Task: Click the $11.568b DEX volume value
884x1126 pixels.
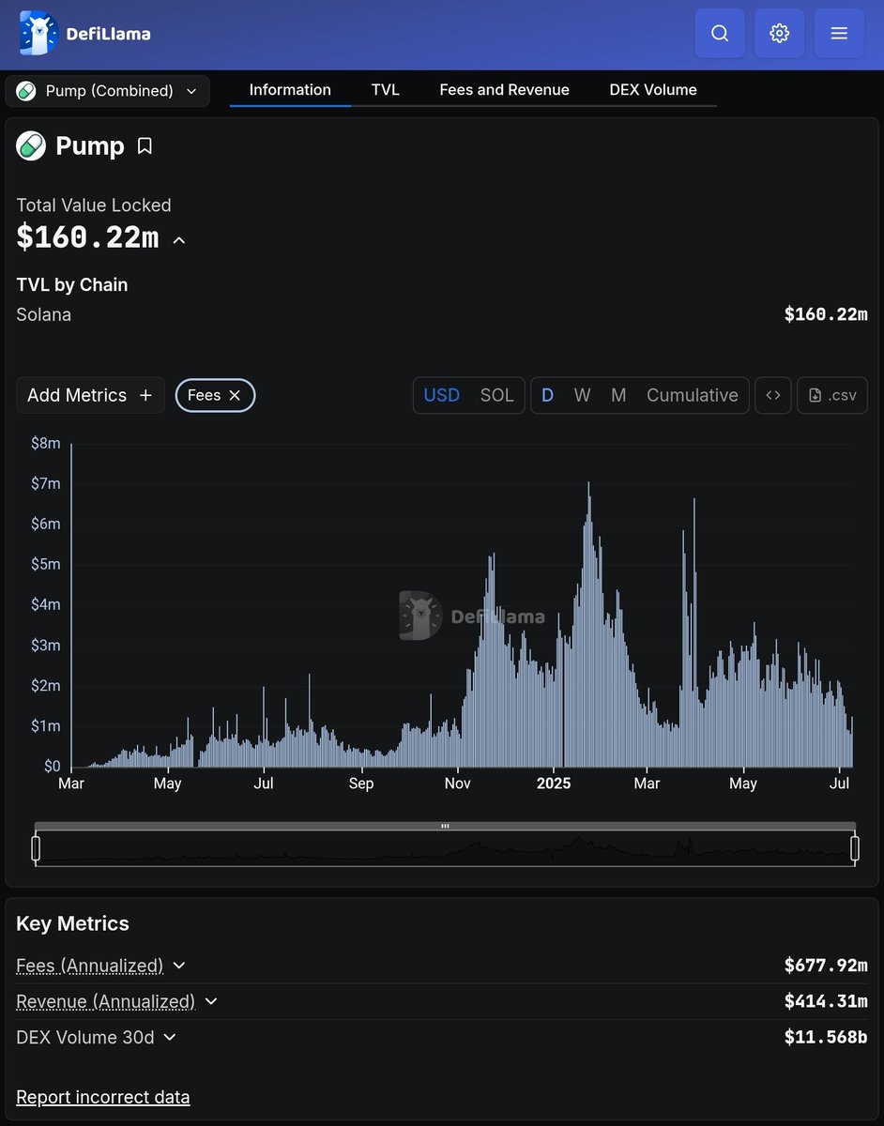Action: click(826, 1037)
